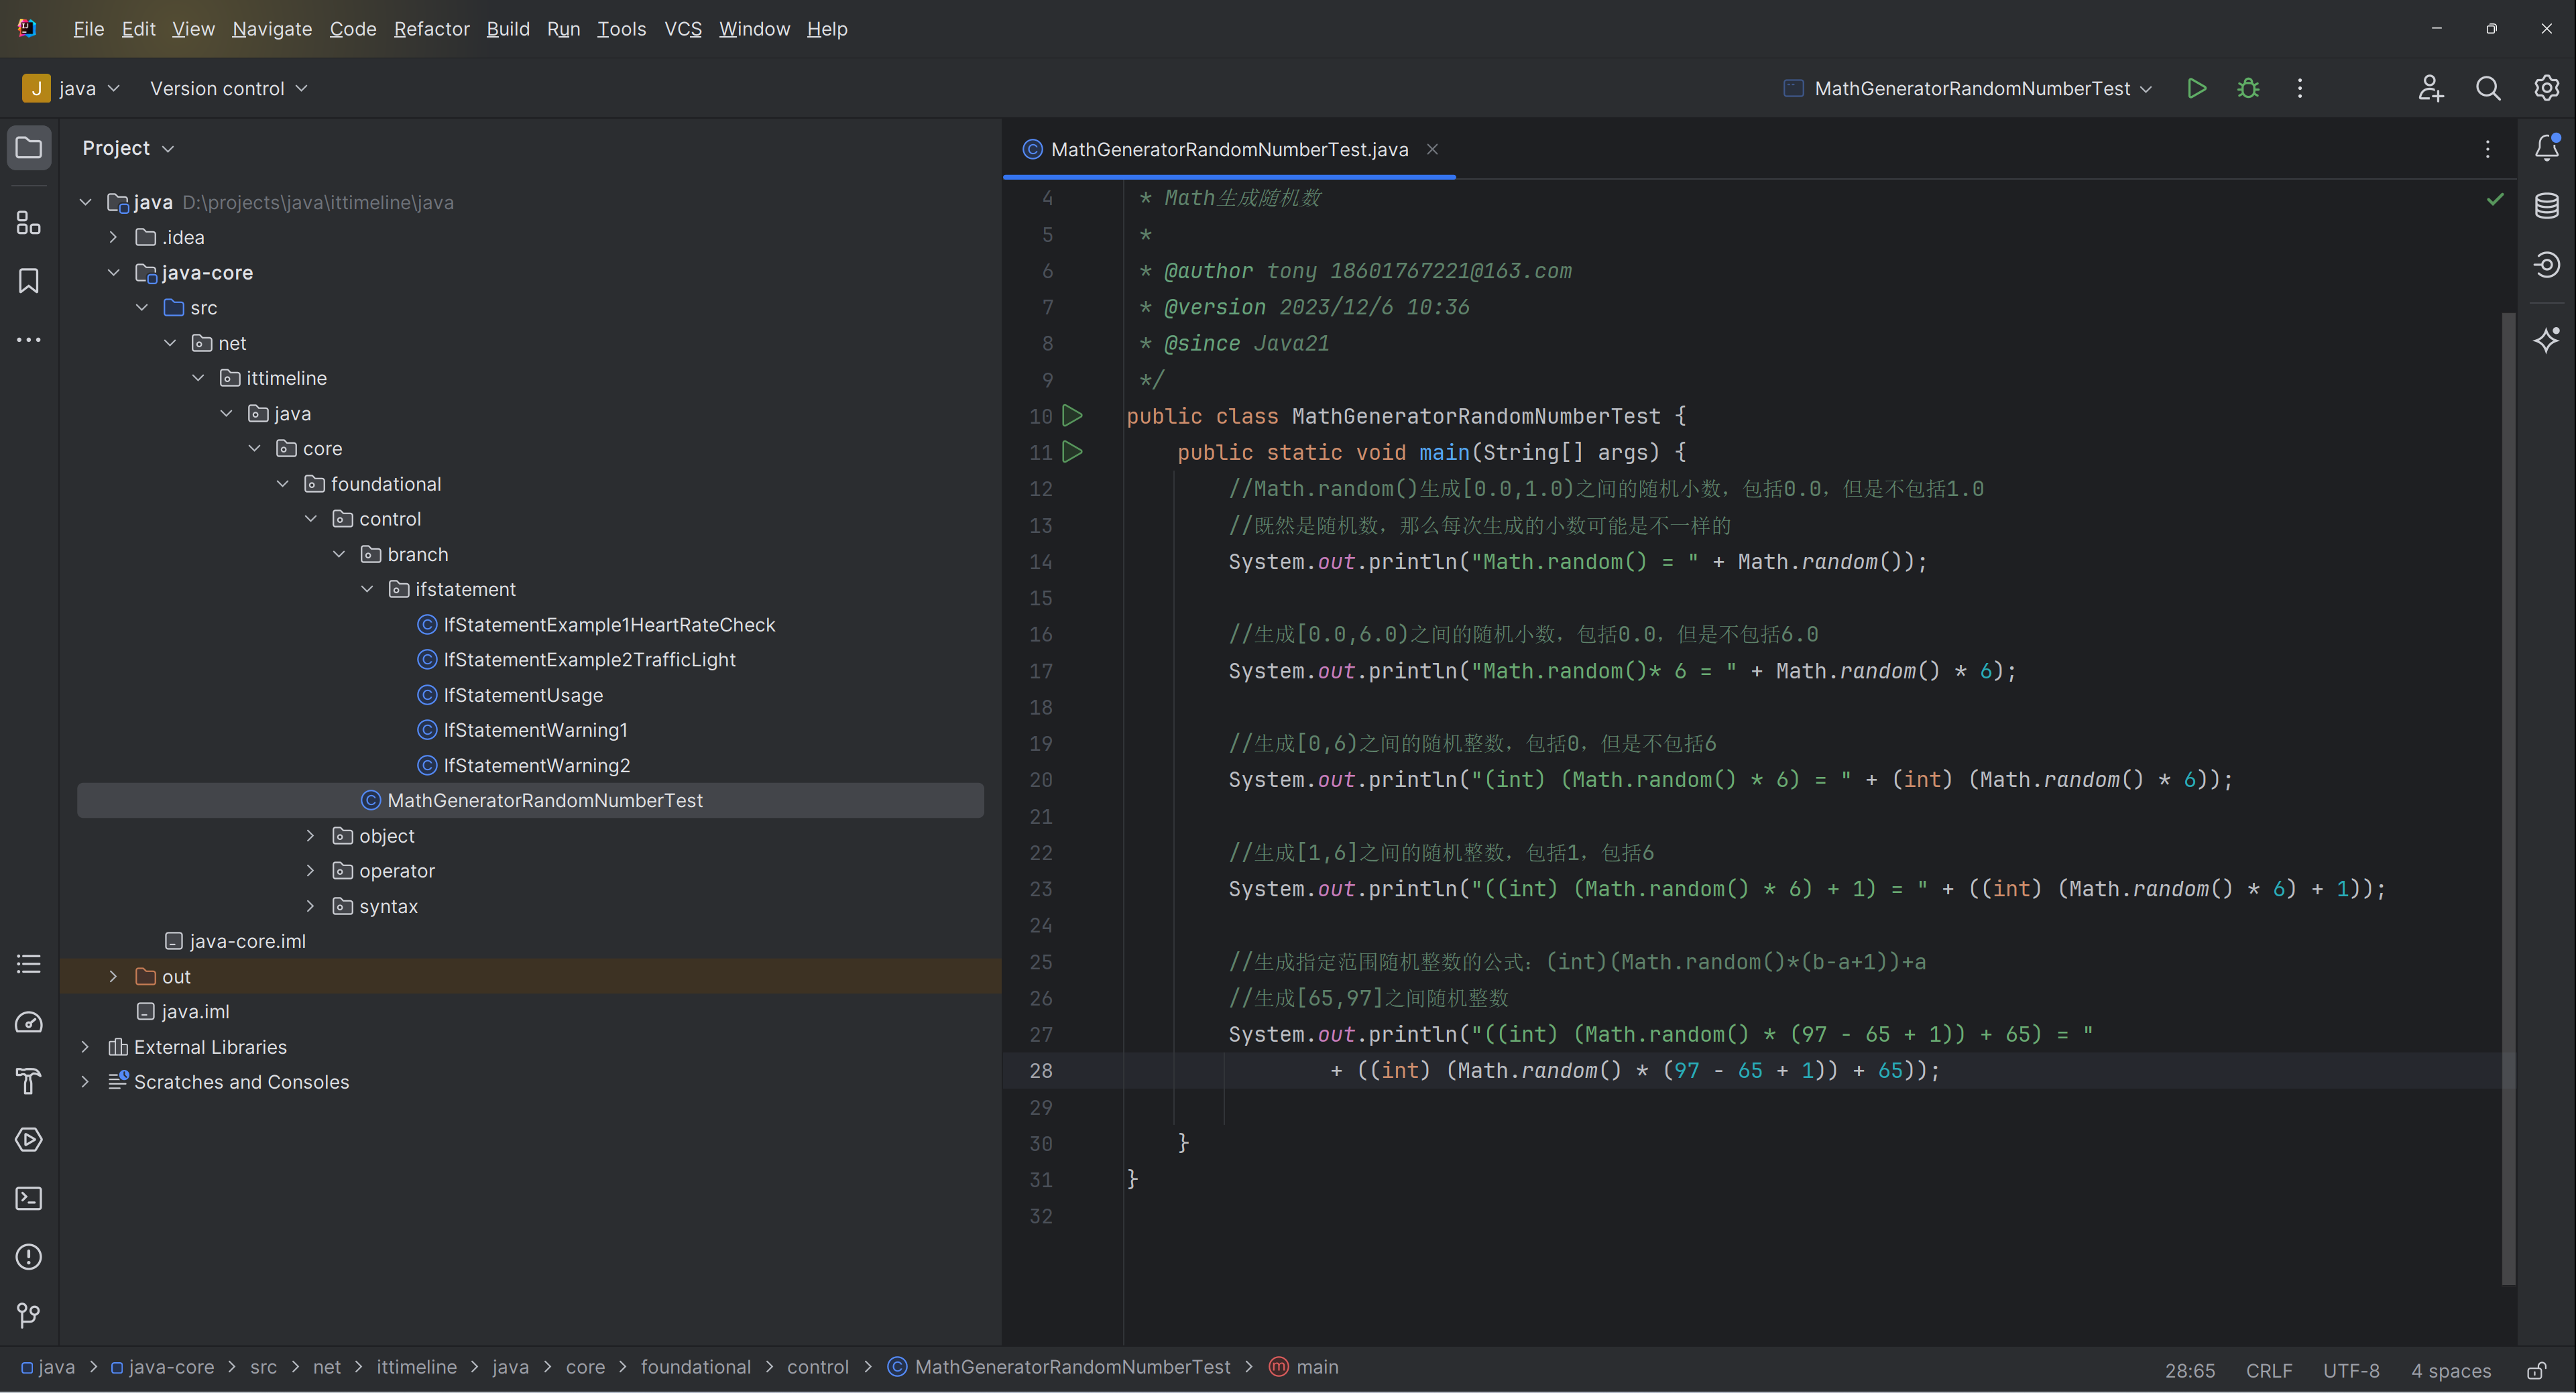
Task: Click the foundational breadcrumb in navigation bar
Action: 695,1367
